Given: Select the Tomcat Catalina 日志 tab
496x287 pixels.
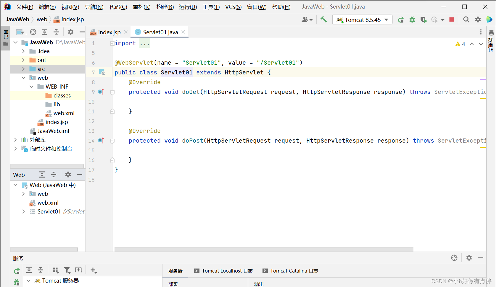Looking at the screenshot, I should pyautogui.click(x=290, y=271).
